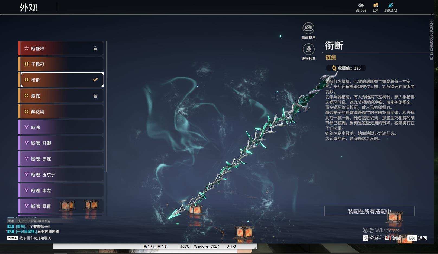Click the 100% zoom status entry
The width and height of the screenshot is (438, 254).
185,246
